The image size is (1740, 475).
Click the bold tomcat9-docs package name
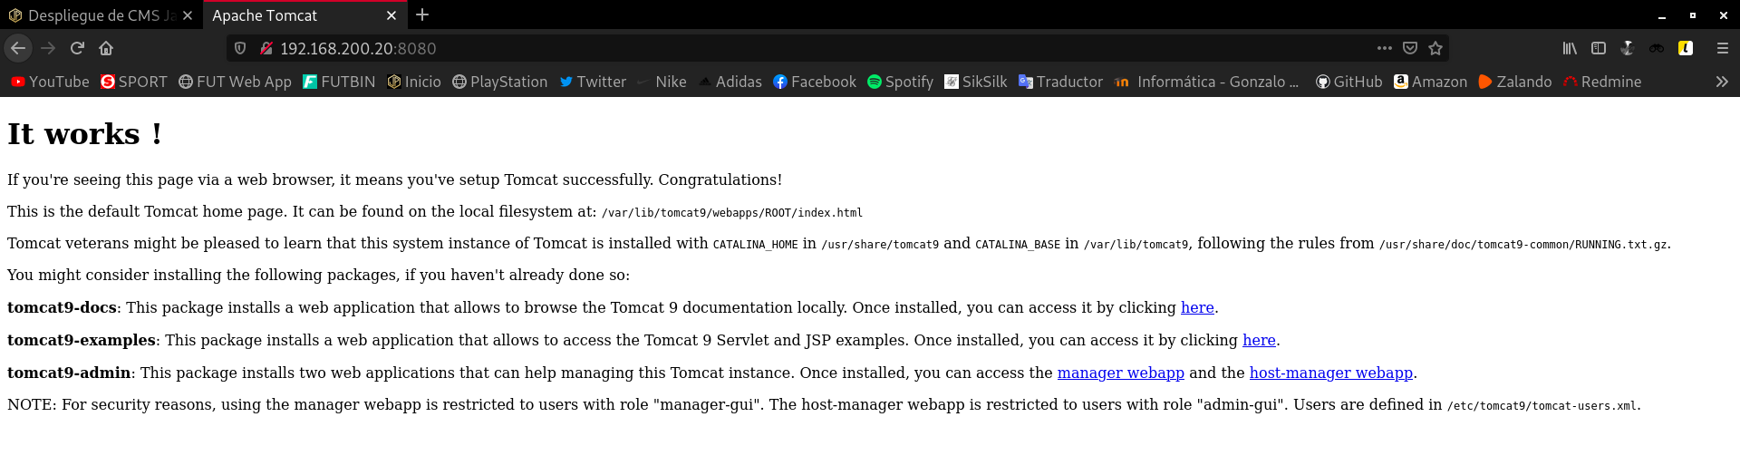pos(62,307)
